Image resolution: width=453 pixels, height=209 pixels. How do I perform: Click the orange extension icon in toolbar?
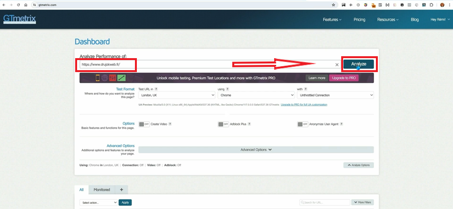(373, 5)
